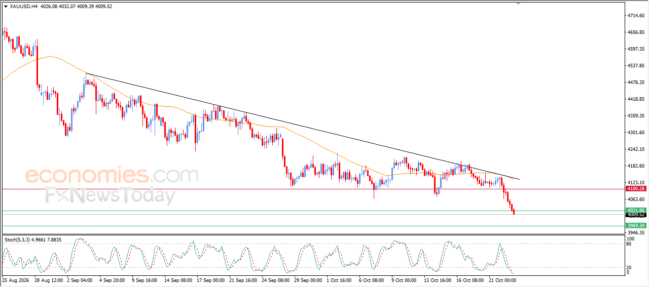This screenshot has height=287, width=649.
Task: Click the 16 Oct 08:00 time label
Action: point(471,280)
